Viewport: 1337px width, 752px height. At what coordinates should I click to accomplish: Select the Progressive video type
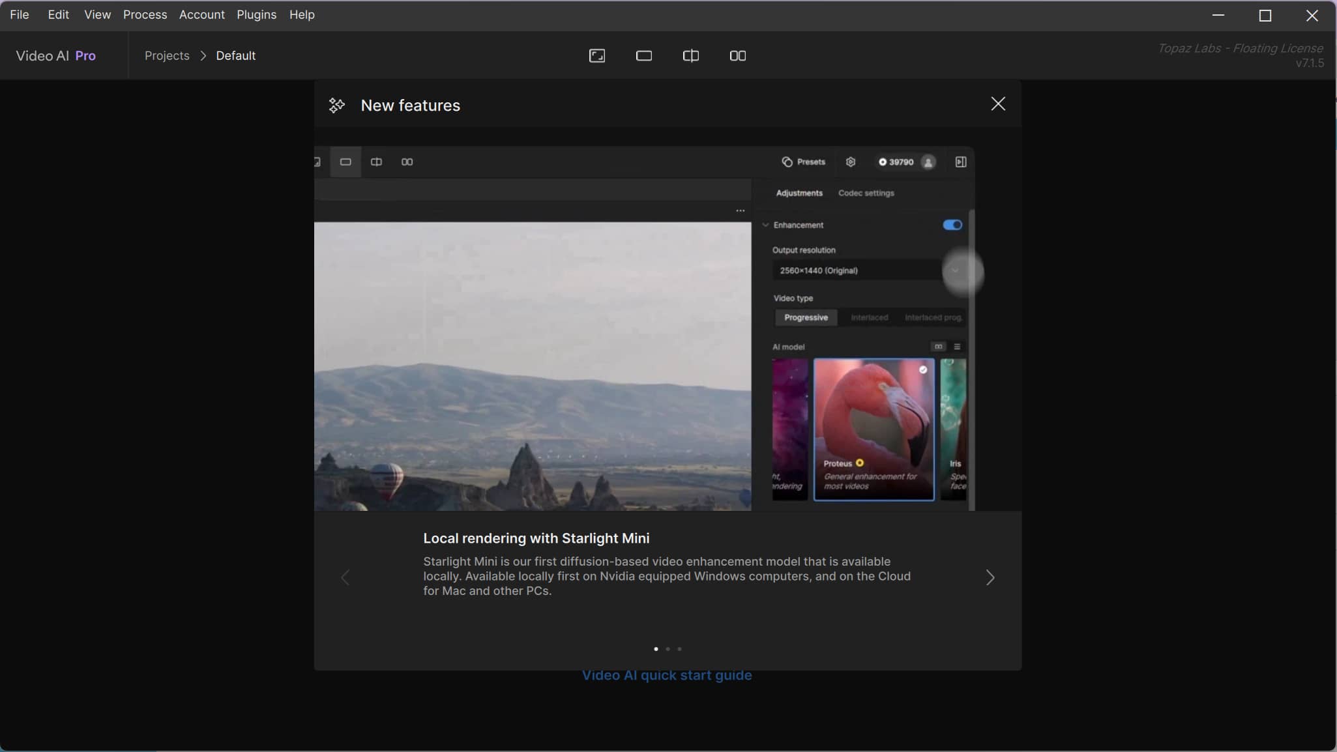(x=806, y=318)
